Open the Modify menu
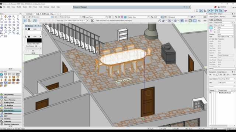Viewport: 236px width, 132px height. pyautogui.click(x=19, y=7)
